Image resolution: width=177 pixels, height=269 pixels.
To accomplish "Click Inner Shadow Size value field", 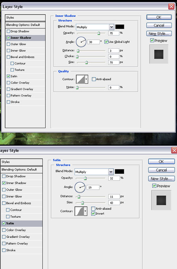I will 113,63.
